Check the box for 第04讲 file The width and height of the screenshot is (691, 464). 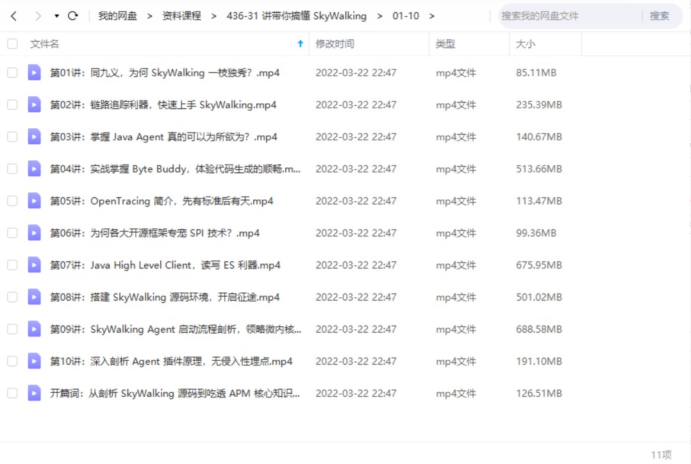12,169
